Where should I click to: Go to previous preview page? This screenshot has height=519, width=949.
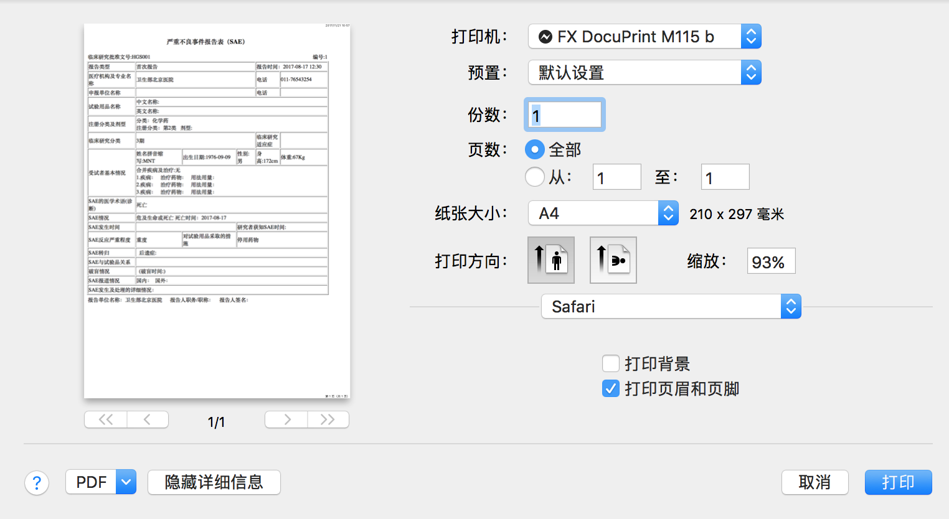coord(148,419)
